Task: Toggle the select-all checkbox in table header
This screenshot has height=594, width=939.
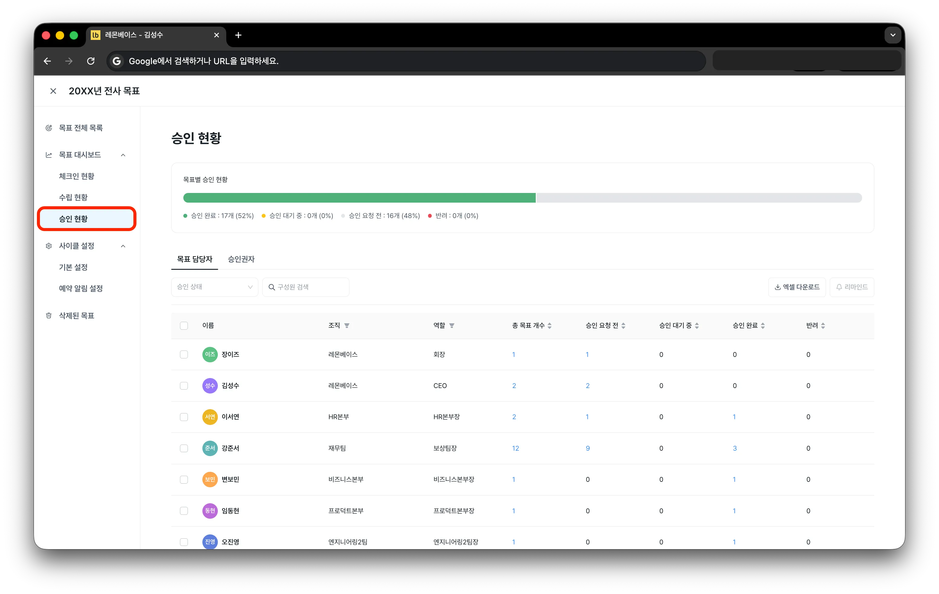Action: coord(184,325)
